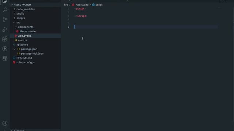Image resolution: width=234 pixels, height=131 pixels.
Task: Collapse the HELLO-WORLD project root
Action: tap(12, 5)
